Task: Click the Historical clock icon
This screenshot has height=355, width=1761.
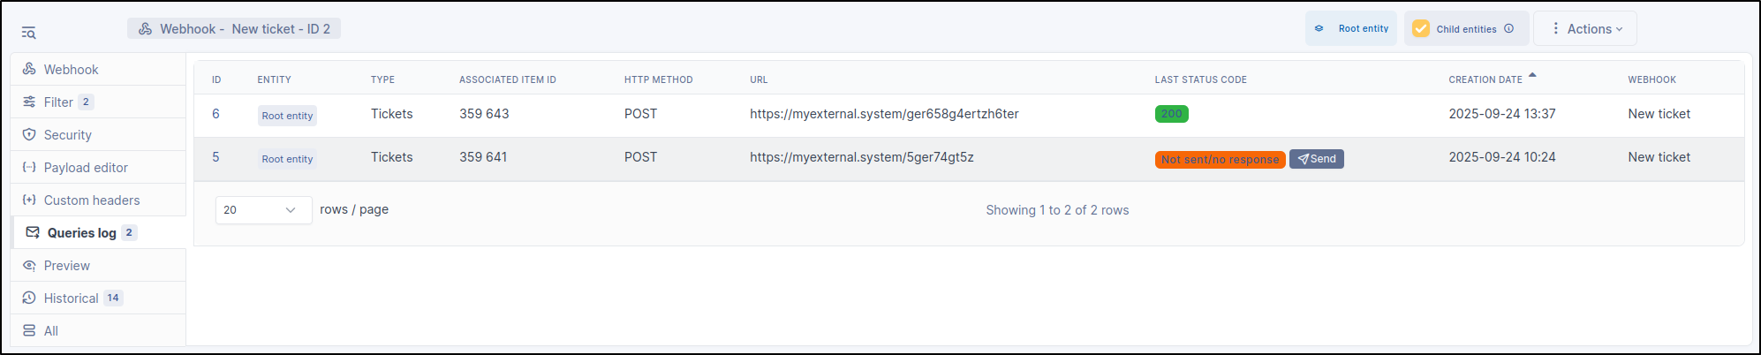Action: coord(29,298)
